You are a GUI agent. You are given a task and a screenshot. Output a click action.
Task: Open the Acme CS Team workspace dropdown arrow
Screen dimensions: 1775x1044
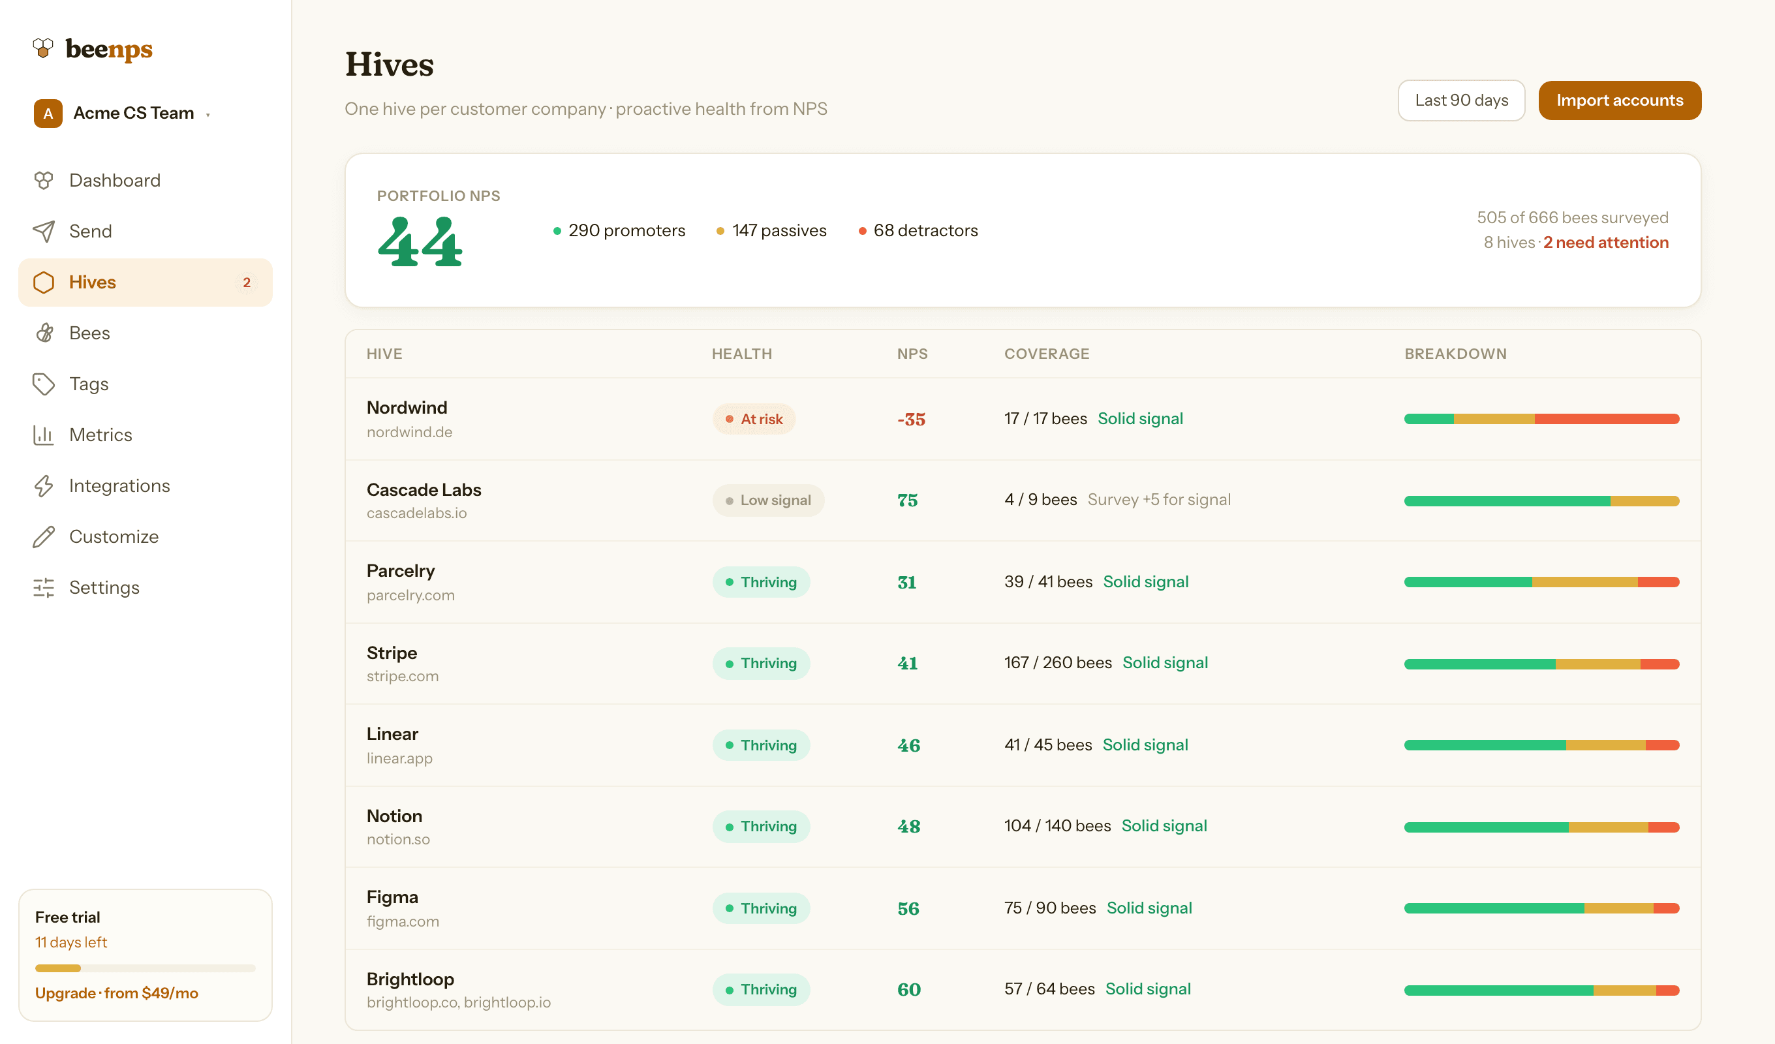point(208,115)
